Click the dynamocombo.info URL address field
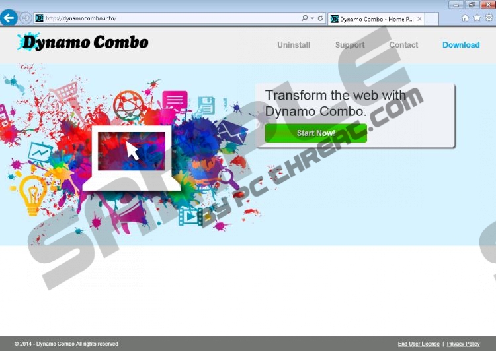The height and width of the screenshot is (351, 496). click(165, 18)
